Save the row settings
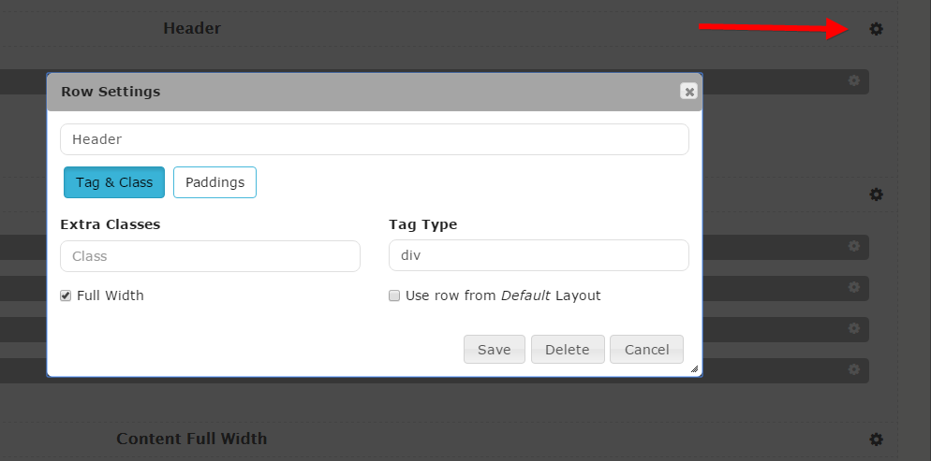Viewport: 931px width, 461px height. point(494,350)
